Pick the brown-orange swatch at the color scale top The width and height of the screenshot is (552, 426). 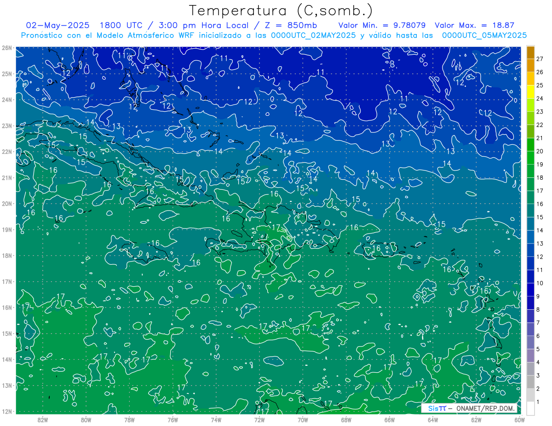click(530, 52)
